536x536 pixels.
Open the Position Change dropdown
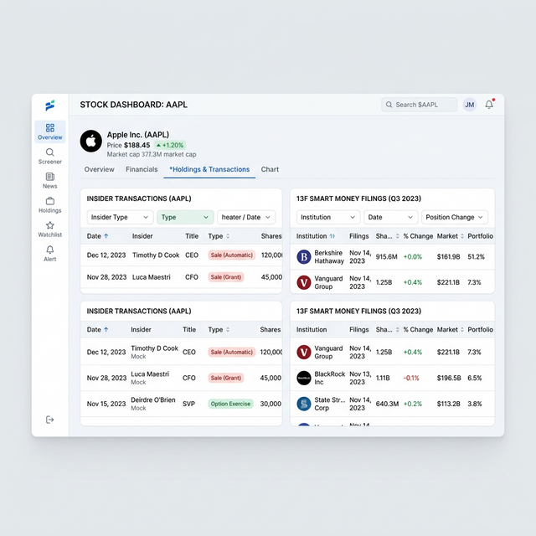click(455, 217)
